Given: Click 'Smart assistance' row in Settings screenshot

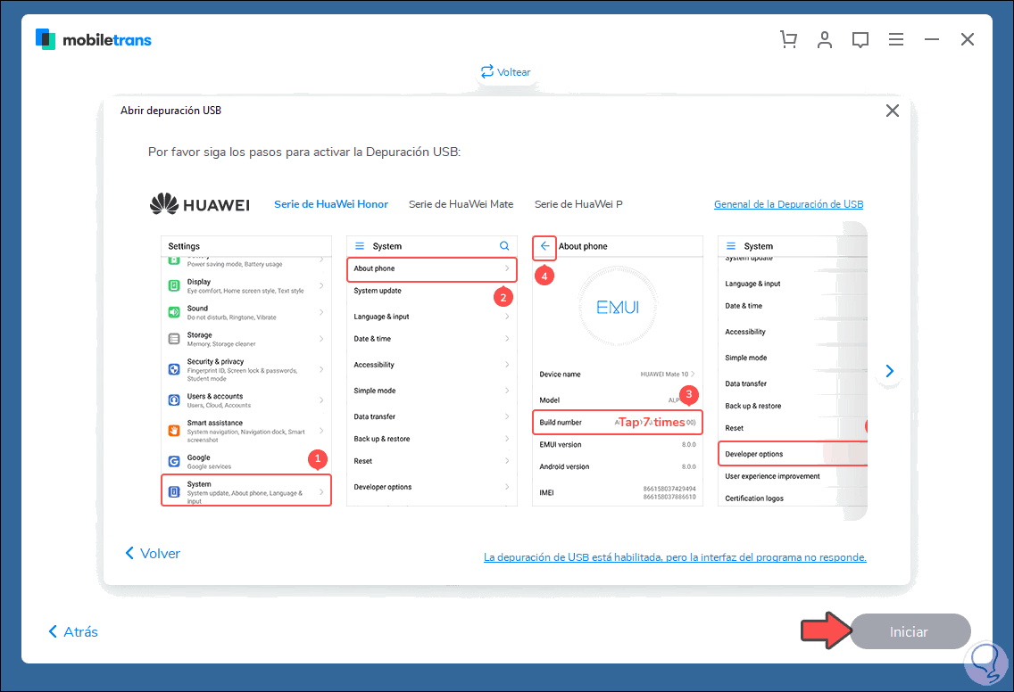Looking at the screenshot, I should coord(245,431).
